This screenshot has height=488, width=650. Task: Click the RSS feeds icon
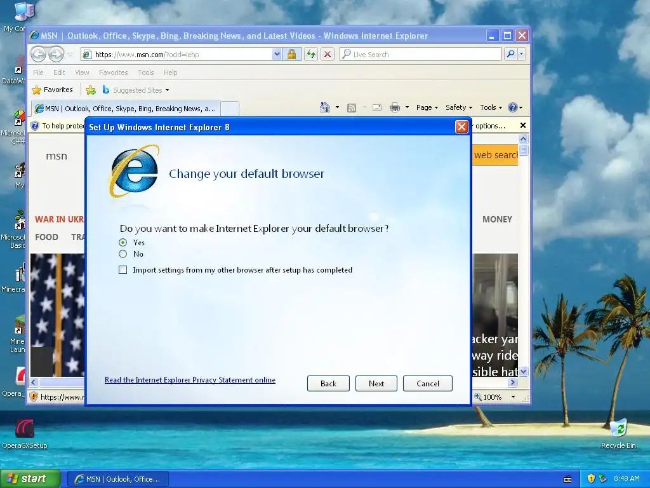click(x=352, y=108)
